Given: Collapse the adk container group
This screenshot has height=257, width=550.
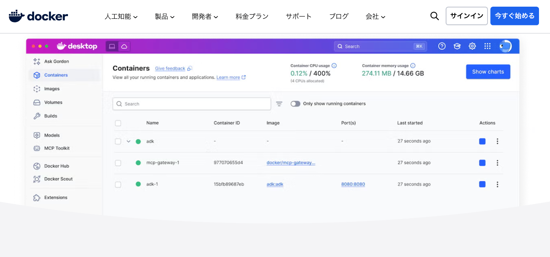Looking at the screenshot, I should (x=128, y=141).
